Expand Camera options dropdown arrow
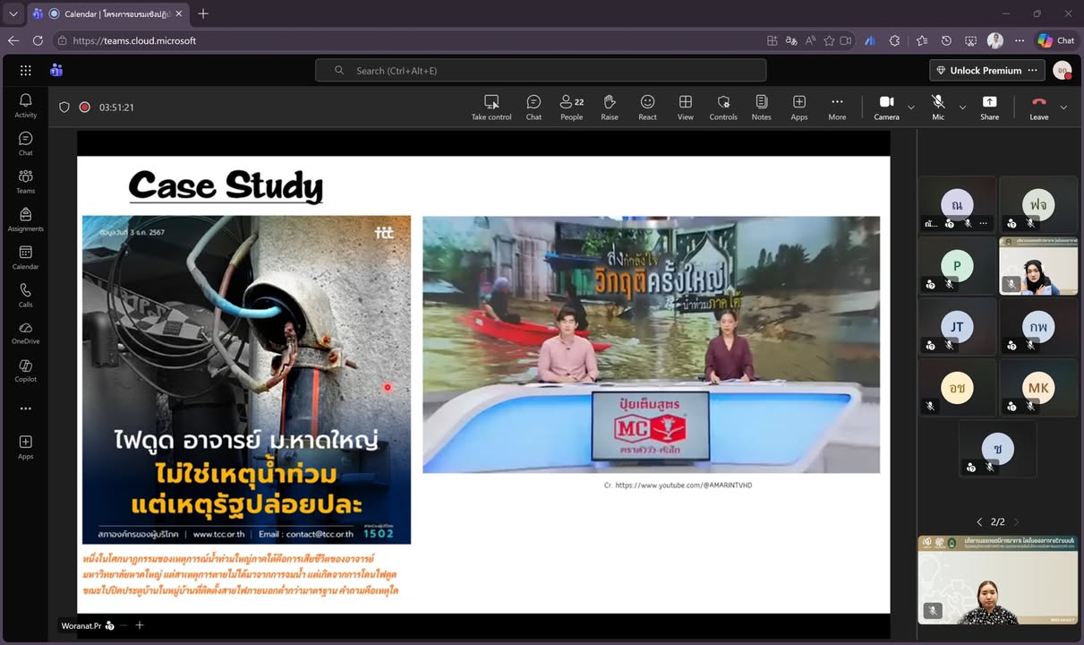The image size is (1084, 645). click(911, 107)
